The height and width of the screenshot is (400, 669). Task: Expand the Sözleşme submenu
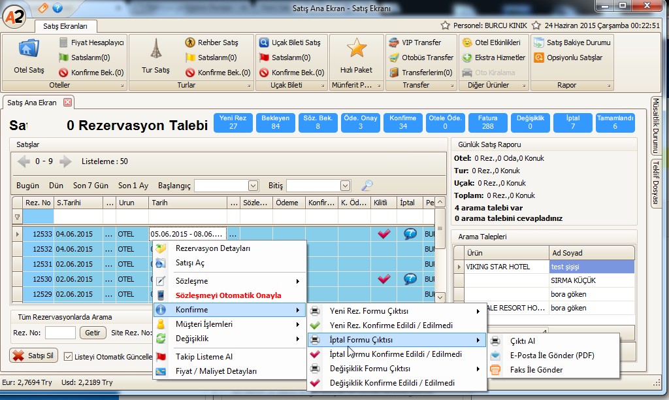(x=229, y=281)
